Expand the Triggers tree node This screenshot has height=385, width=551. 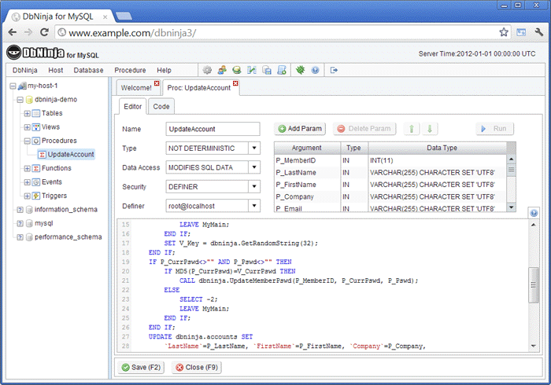tap(27, 196)
